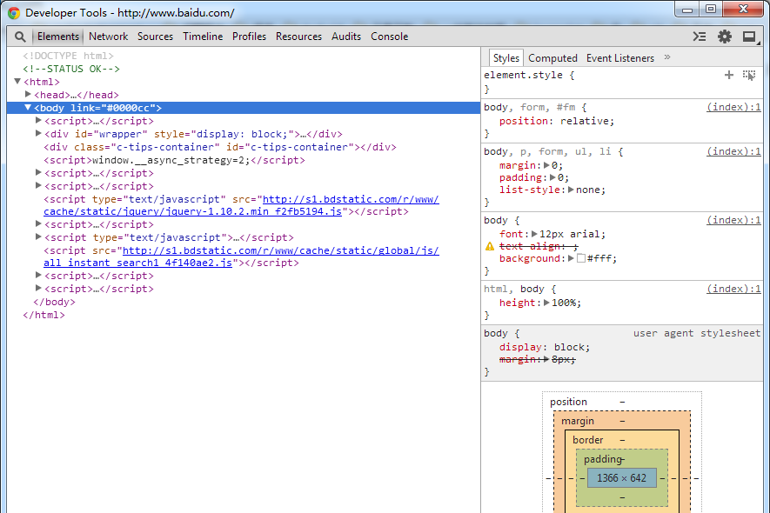The image size is (770, 513).
Task: Select the closing </html> tag
Action: [x=44, y=315]
